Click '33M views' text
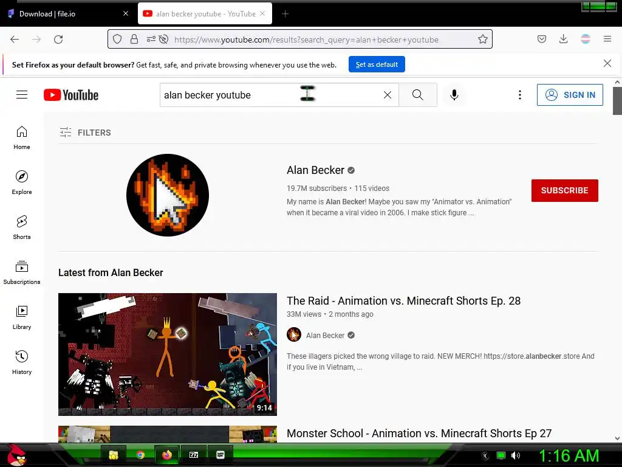The height and width of the screenshot is (467, 622). (x=304, y=314)
